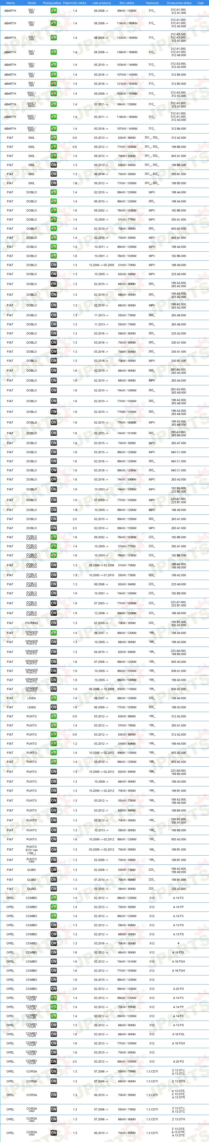Select the diesel ON icon for Fiat Linea 1.6
This screenshot has height=1142, width=209.
tap(53, 707)
